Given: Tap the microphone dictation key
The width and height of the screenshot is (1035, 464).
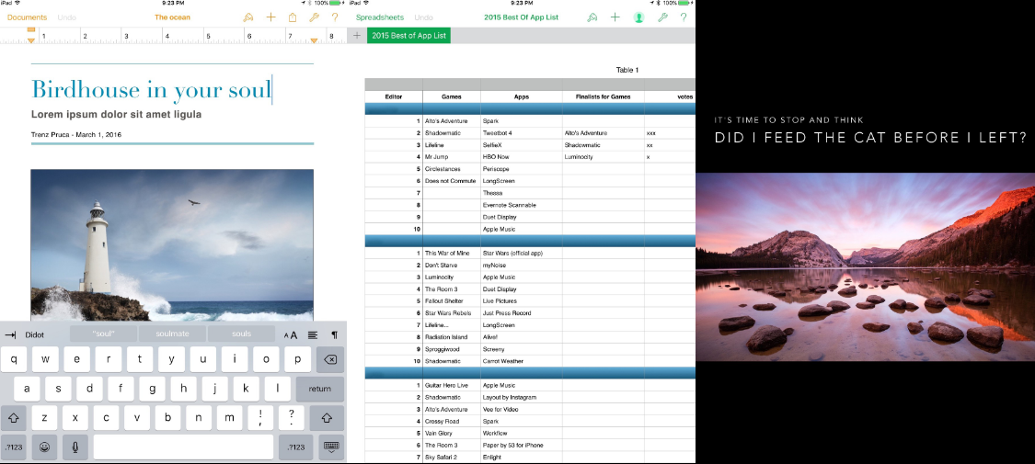Looking at the screenshot, I should coord(75,447).
